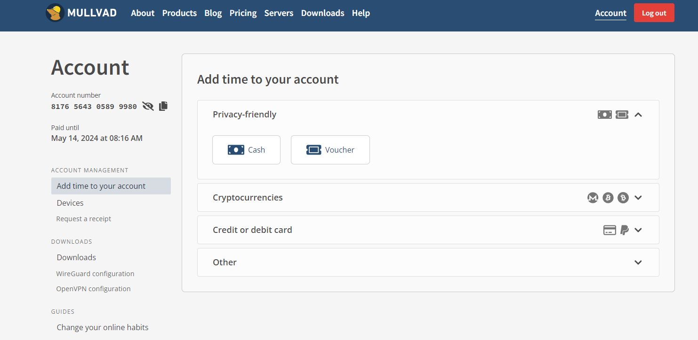Click the Privacy-friendly section title

[245, 115]
